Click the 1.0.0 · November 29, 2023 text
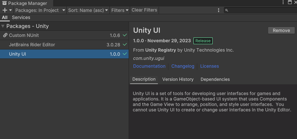The width and height of the screenshot is (297, 139). (x=162, y=41)
